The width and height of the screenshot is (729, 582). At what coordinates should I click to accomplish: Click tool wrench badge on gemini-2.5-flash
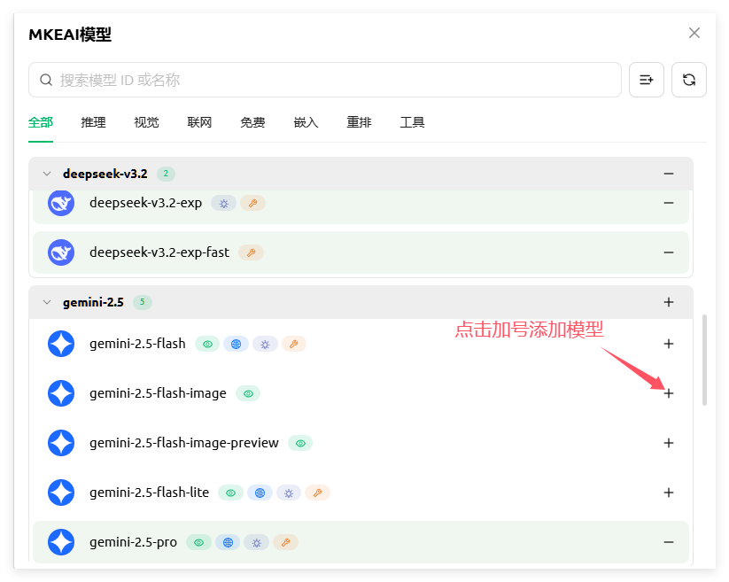[294, 344]
